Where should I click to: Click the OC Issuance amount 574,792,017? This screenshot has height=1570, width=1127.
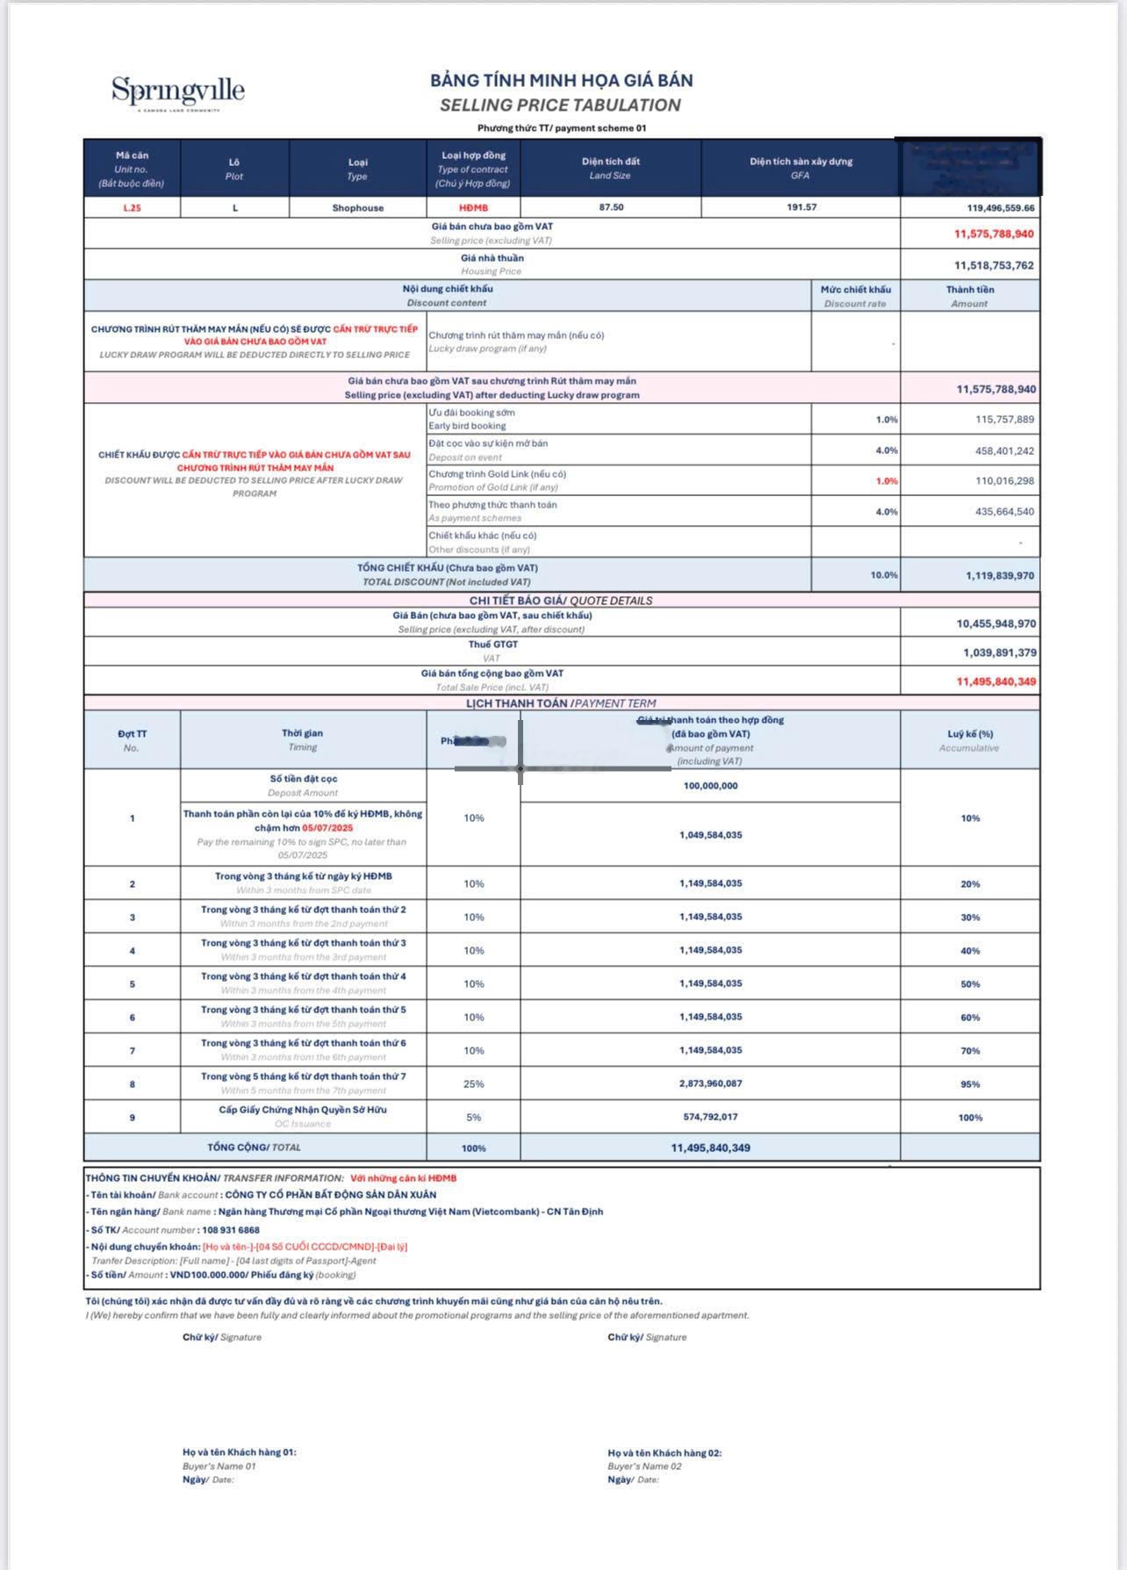pos(710,1117)
